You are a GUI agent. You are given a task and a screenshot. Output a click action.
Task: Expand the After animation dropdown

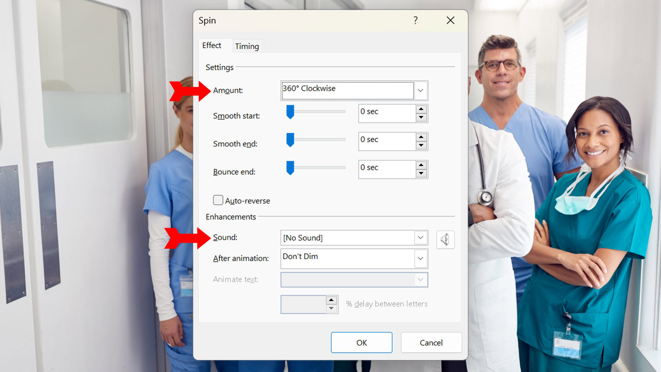(420, 258)
